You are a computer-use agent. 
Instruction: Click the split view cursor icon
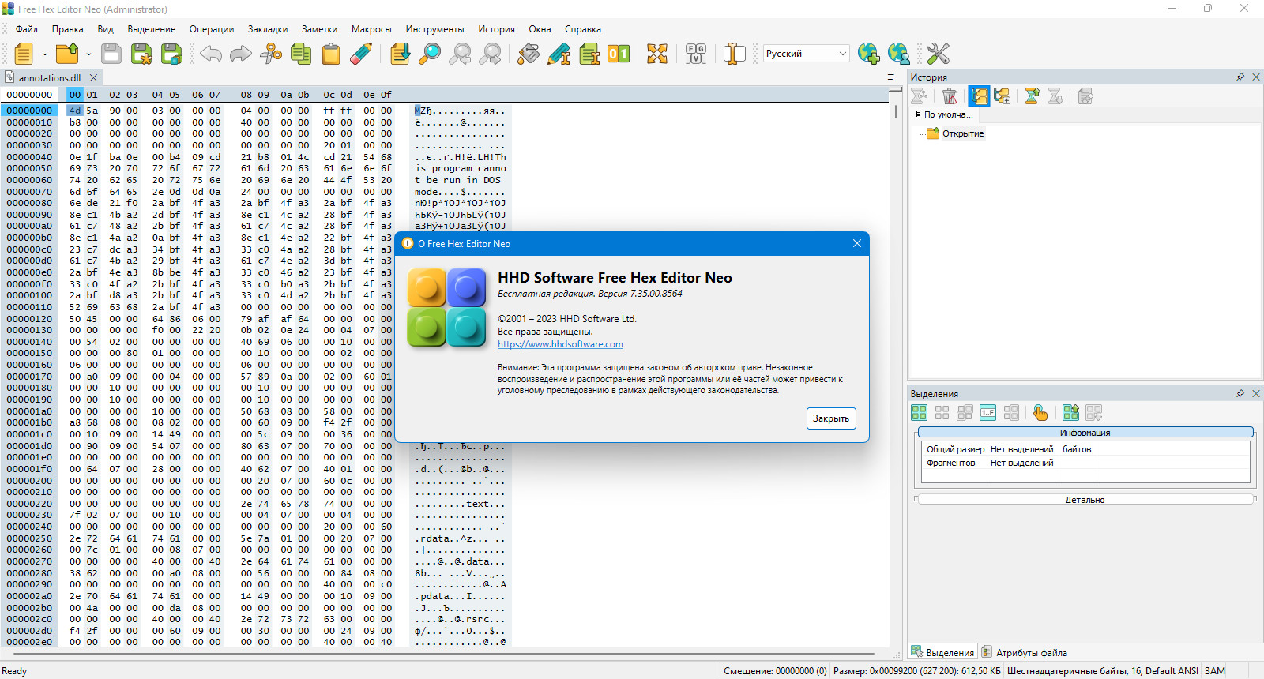click(734, 54)
